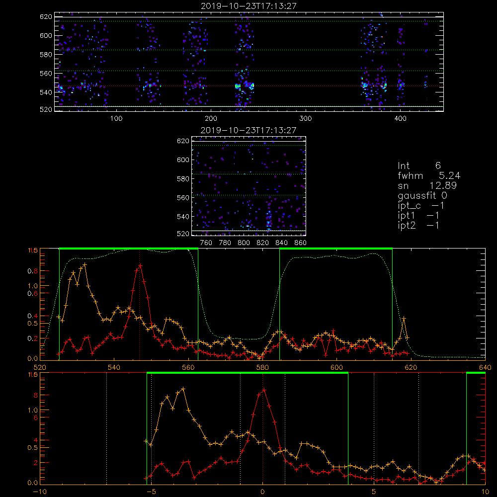Click the red dotted horizontal line in the top image
Screen dimensions: 497x497
click(249, 86)
